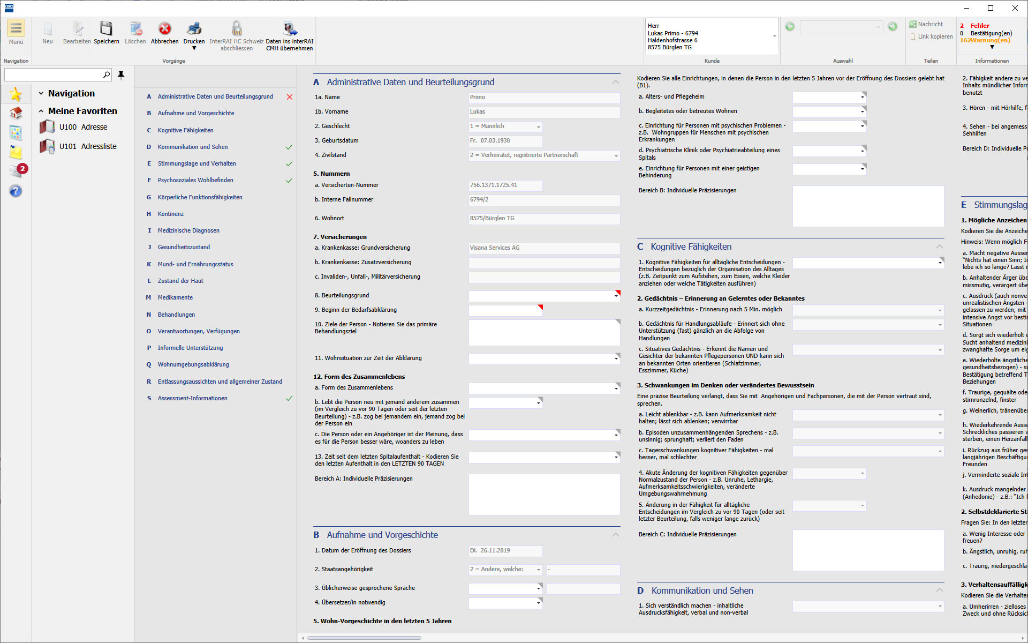Open Begleitetes oder betreutes Wohnen dropdown
This screenshot has width=1028, height=643.
click(x=863, y=111)
